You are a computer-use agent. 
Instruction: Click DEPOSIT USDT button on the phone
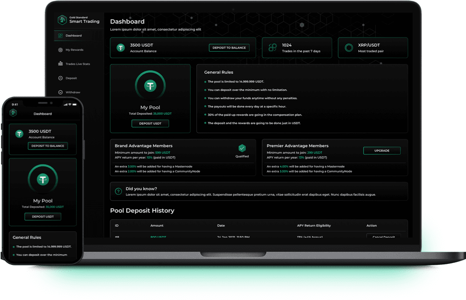pyautogui.click(x=43, y=216)
